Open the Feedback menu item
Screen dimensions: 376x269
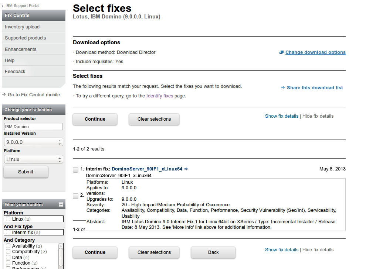point(34,71)
